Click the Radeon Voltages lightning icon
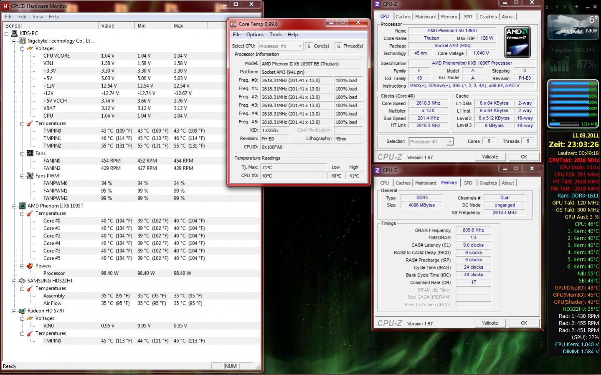The height and width of the screenshot is (375, 601). pyautogui.click(x=30, y=319)
